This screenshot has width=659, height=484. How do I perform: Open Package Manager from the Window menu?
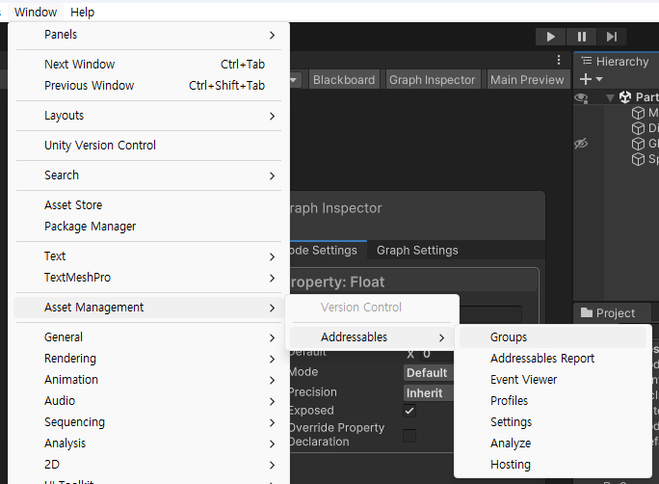148,227
